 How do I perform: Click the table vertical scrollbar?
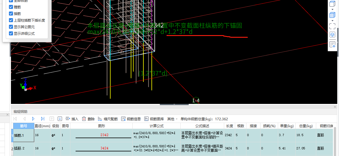[335, 141]
